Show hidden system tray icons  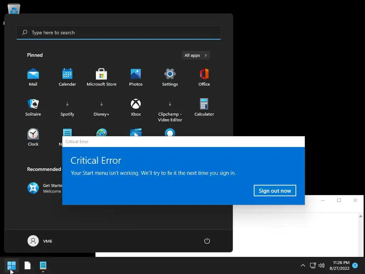[303, 265]
